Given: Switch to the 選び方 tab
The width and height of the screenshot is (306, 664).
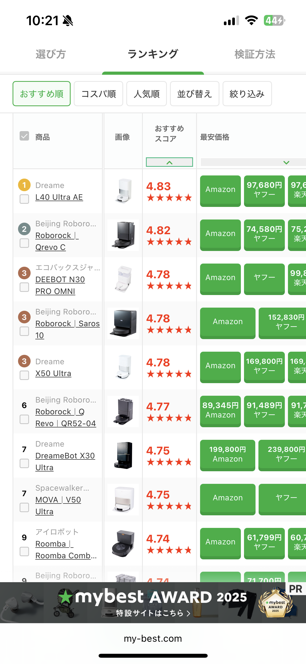Looking at the screenshot, I should click(x=51, y=54).
